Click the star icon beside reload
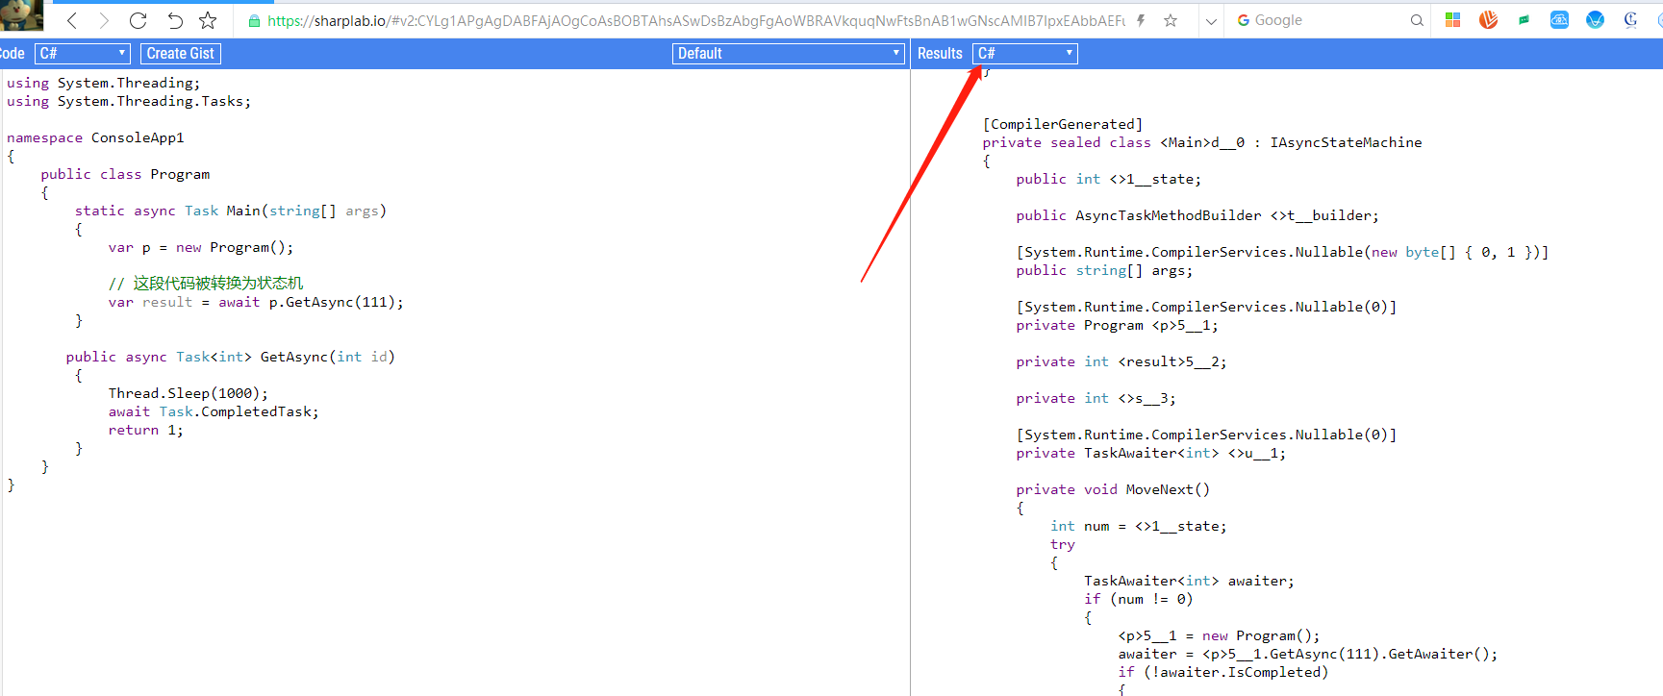Screen dimensions: 1663x696 click(208, 20)
